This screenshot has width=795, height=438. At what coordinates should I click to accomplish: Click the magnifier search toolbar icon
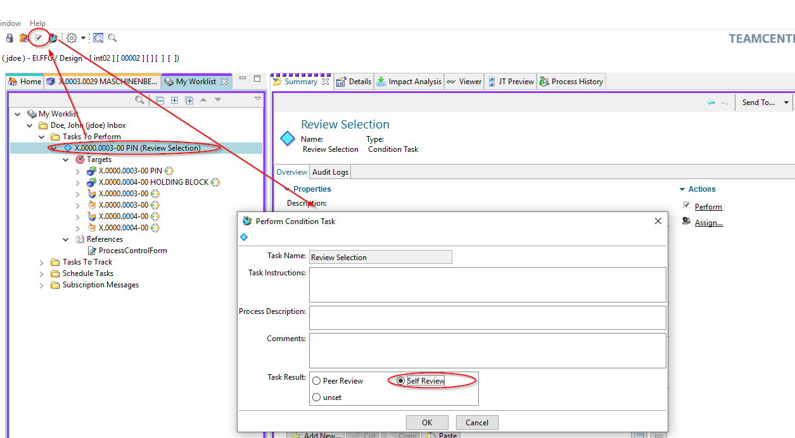[x=112, y=38]
